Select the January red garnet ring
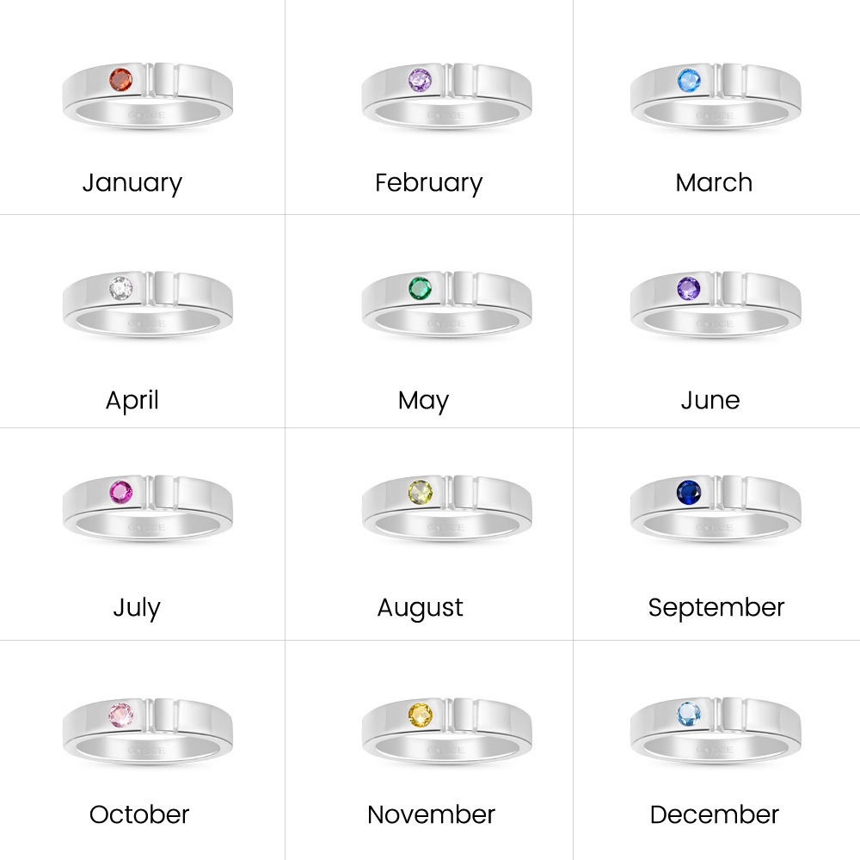Screen dimensions: 860x860 [x=147, y=95]
